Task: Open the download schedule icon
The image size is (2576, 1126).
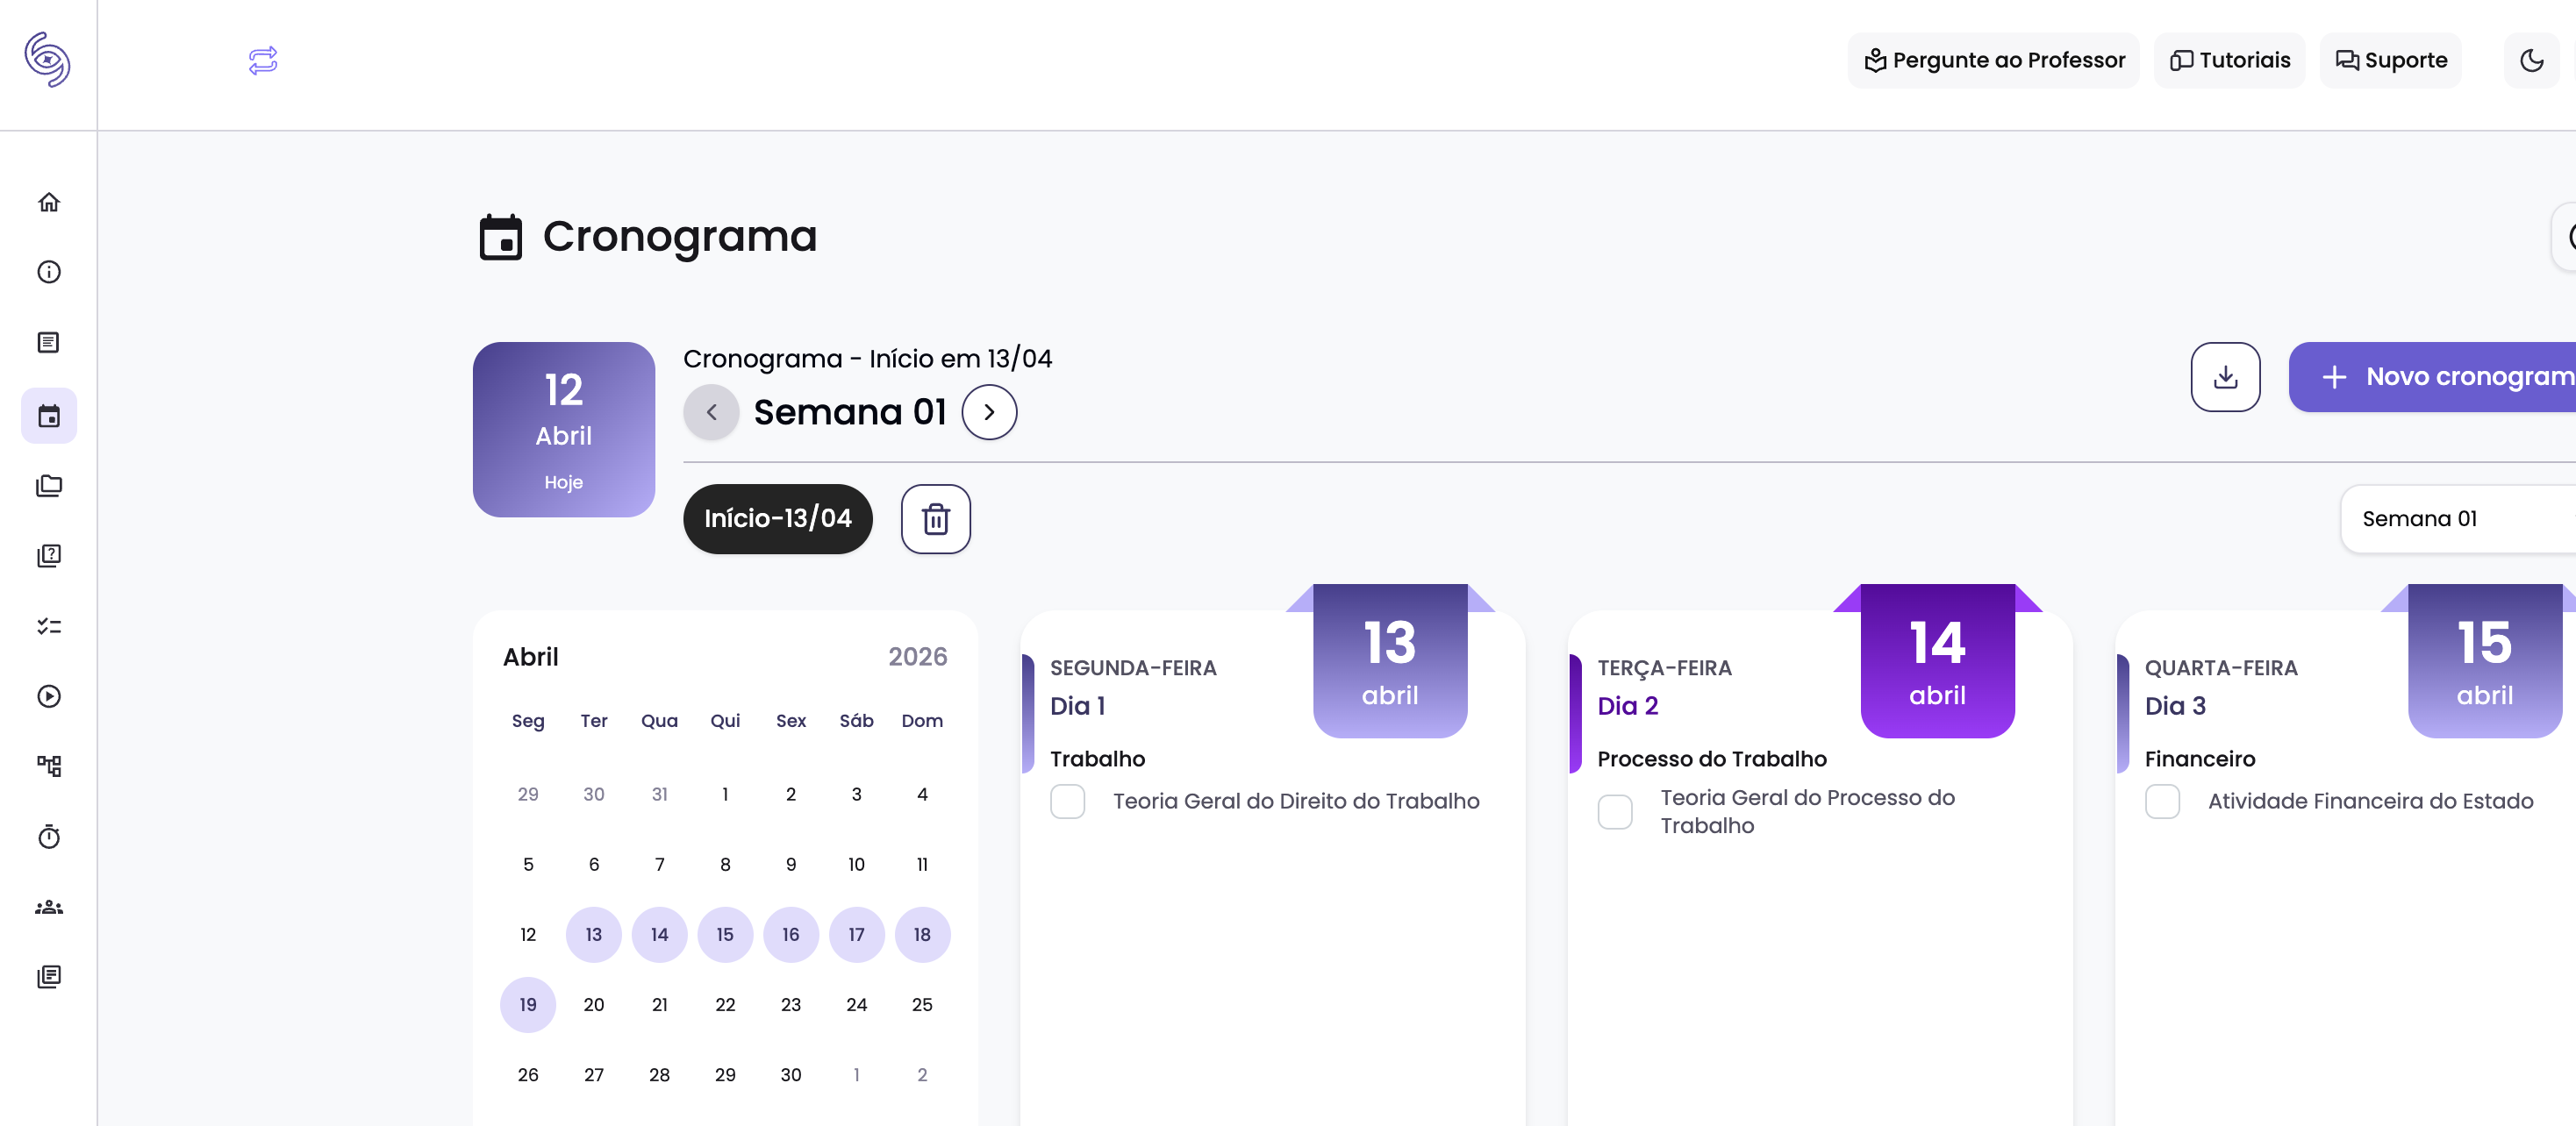Action: click(x=2225, y=377)
